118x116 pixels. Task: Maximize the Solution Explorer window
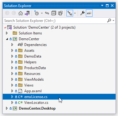pyautogui.click(x=107, y=5)
